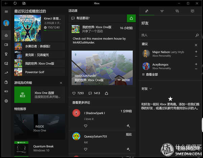This screenshot has width=203, height=158.
Task: Click 查看更多评论 to see more comments
Action: point(81,103)
